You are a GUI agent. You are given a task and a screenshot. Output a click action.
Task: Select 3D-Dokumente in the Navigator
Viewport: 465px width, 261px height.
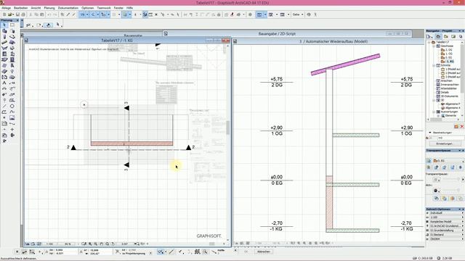point(448,96)
